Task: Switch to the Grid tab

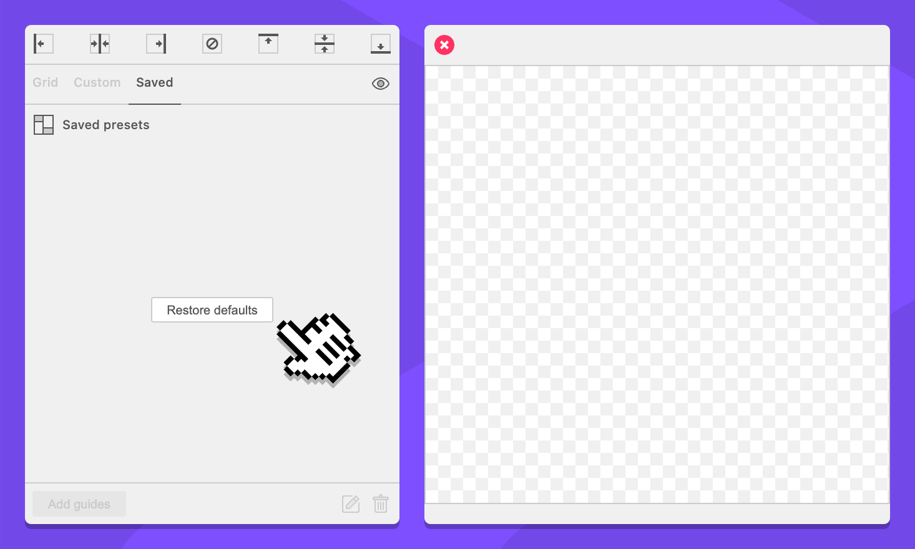Action: (45, 82)
